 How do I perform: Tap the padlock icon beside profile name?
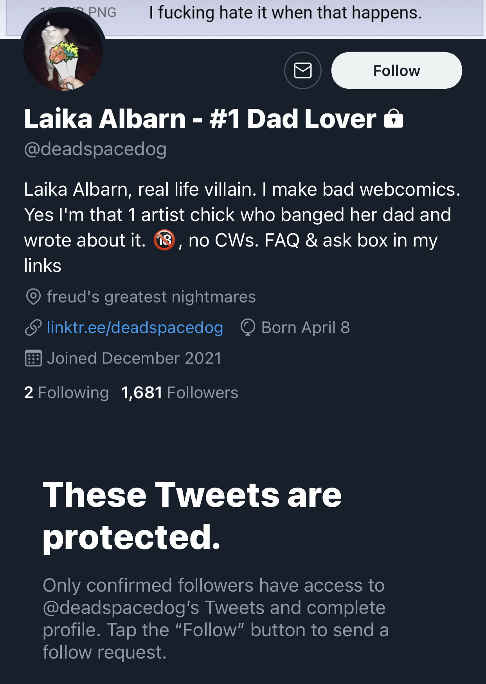click(393, 119)
